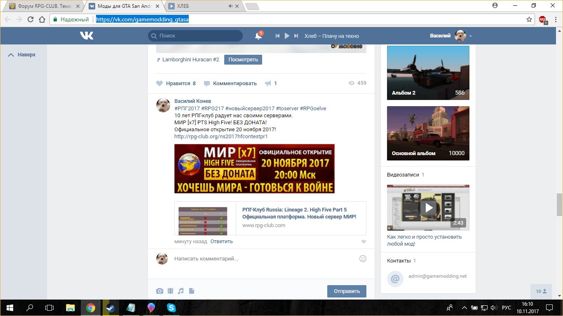Open the emoji smiley picker
The height and width of the screenshot is (316, 563).
[363, 258]
